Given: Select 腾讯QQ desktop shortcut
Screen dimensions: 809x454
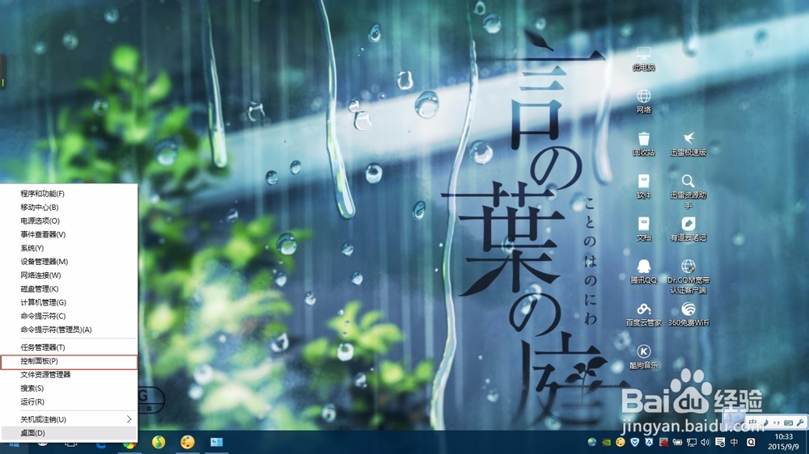Looking at the screenshot, I should (x=643, y=271).
